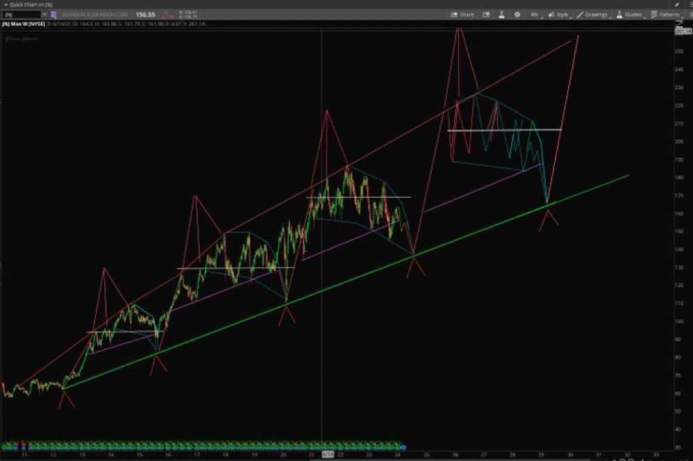Click the partially visible icon right of Patterns
693x461 pixels.
tap(690, 15)
